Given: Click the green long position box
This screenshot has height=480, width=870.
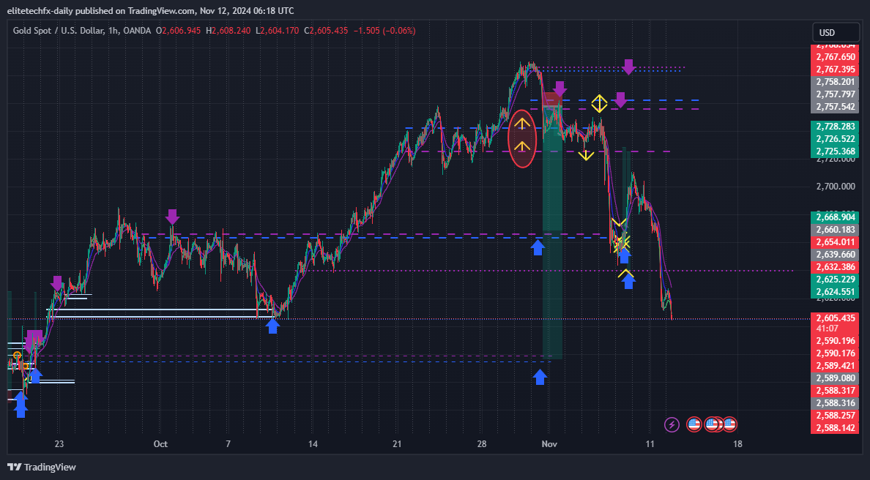Looking at the screenshot, I should pos(552,233).
